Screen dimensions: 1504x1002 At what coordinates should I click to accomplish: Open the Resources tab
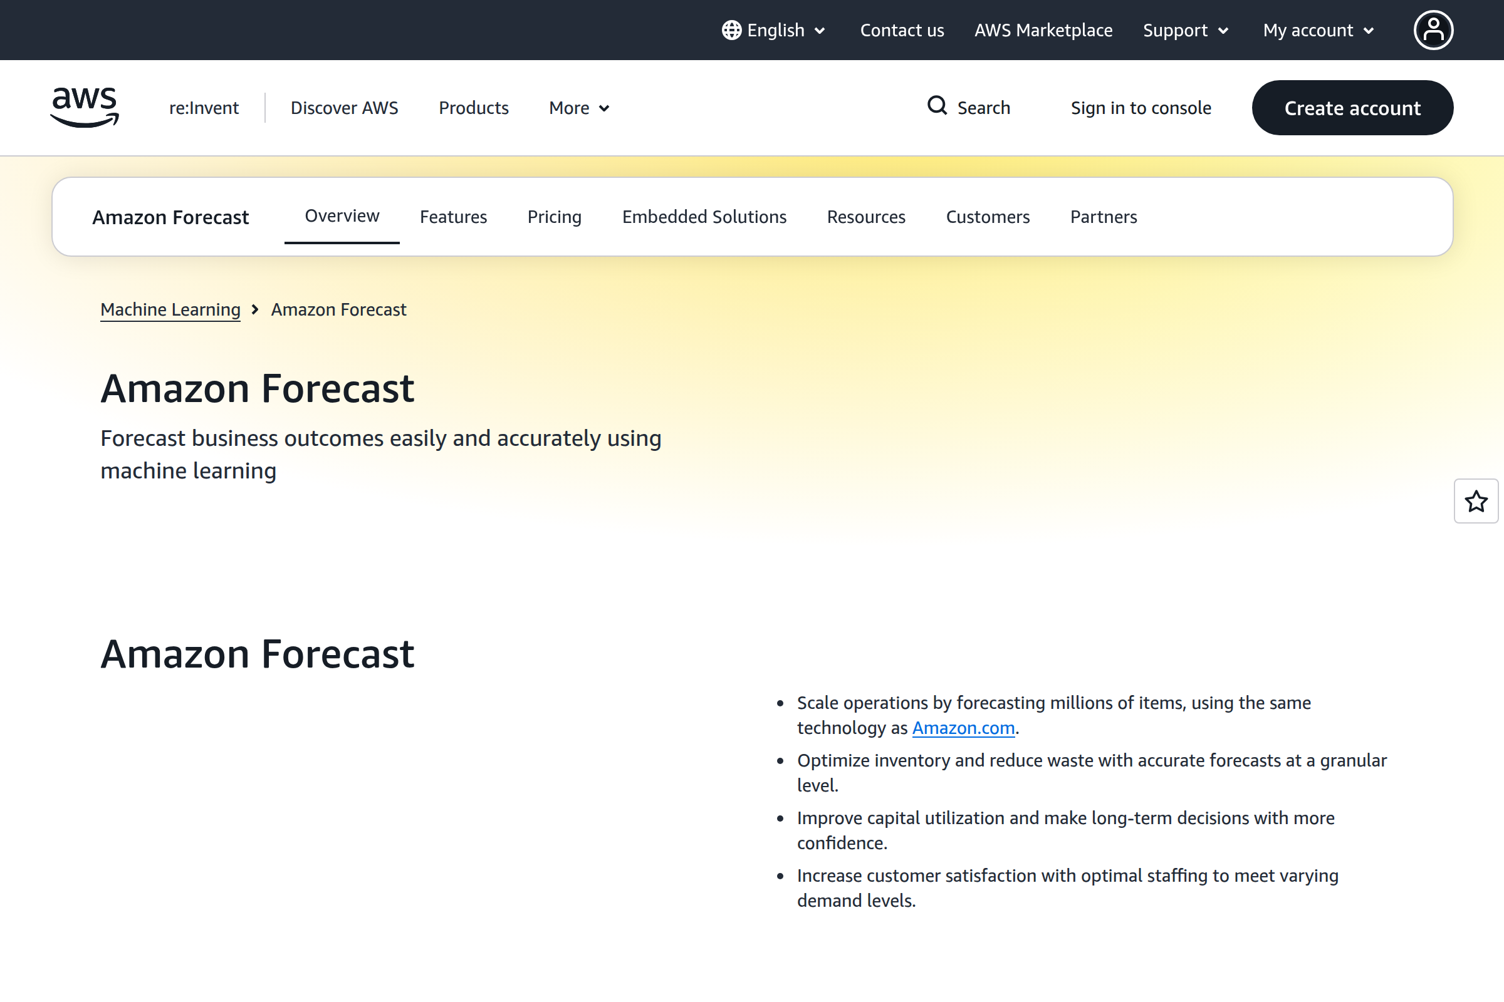tap(866, 217)
